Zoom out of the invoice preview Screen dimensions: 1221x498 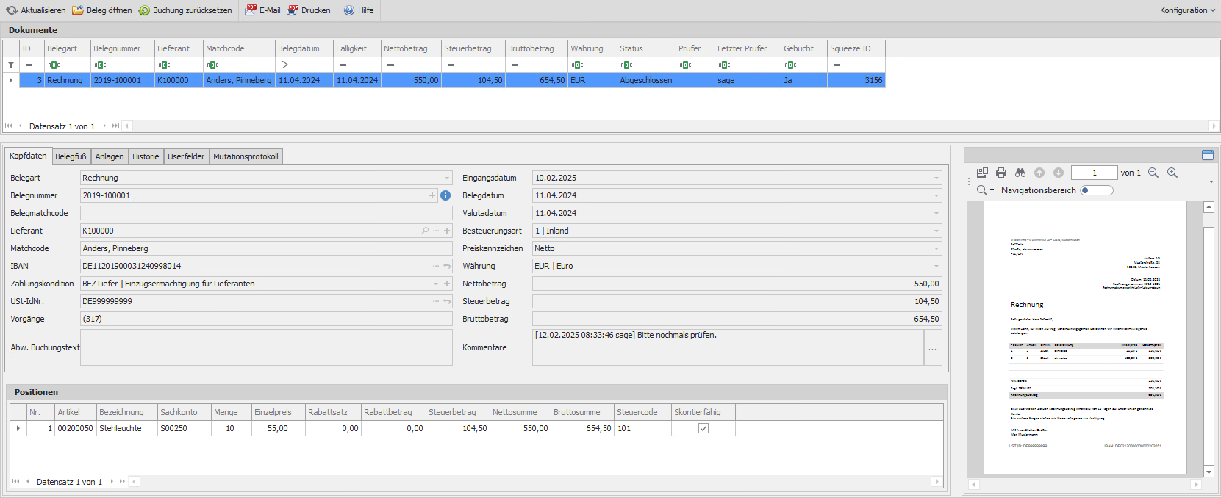pos(1153,173)
